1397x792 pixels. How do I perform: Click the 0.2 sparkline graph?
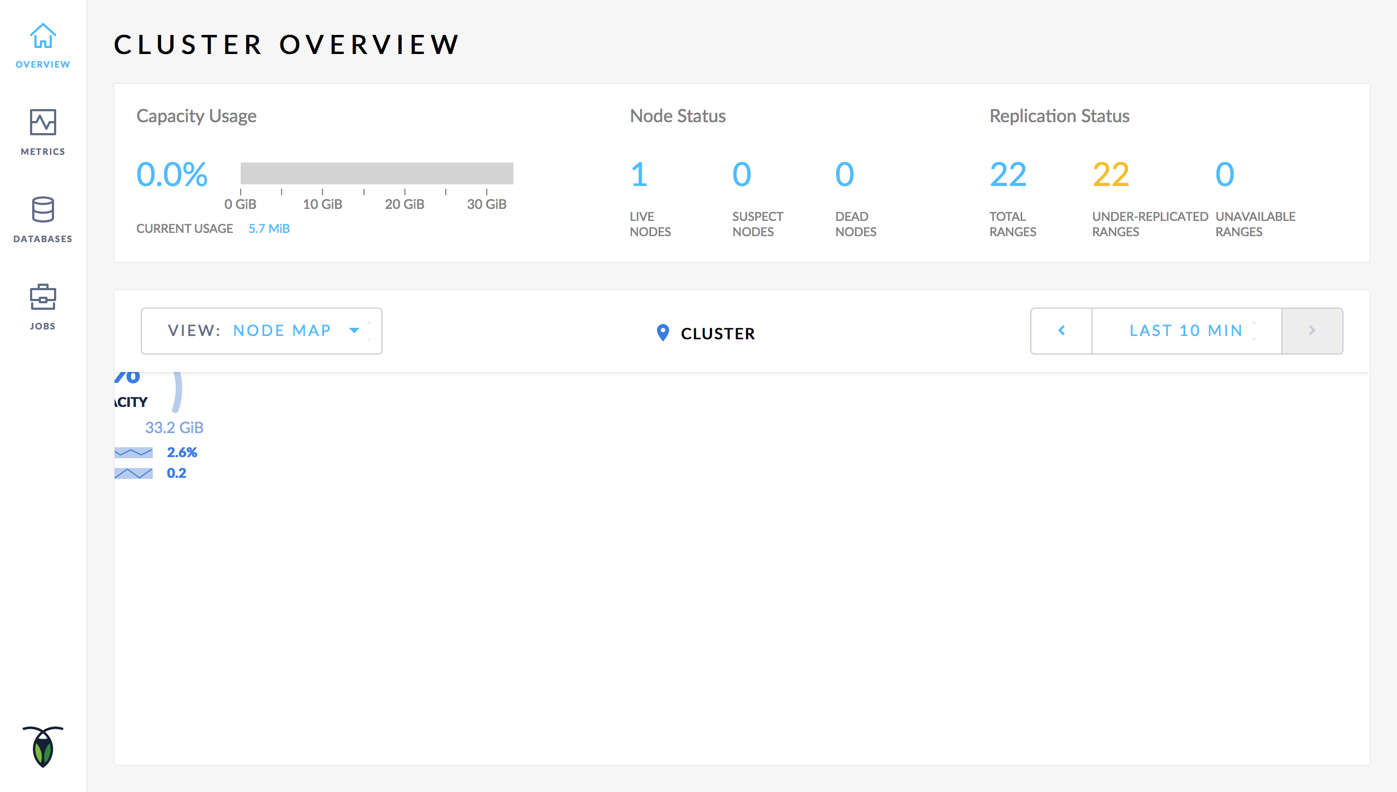pyautogui.click(x=134, y=473)
